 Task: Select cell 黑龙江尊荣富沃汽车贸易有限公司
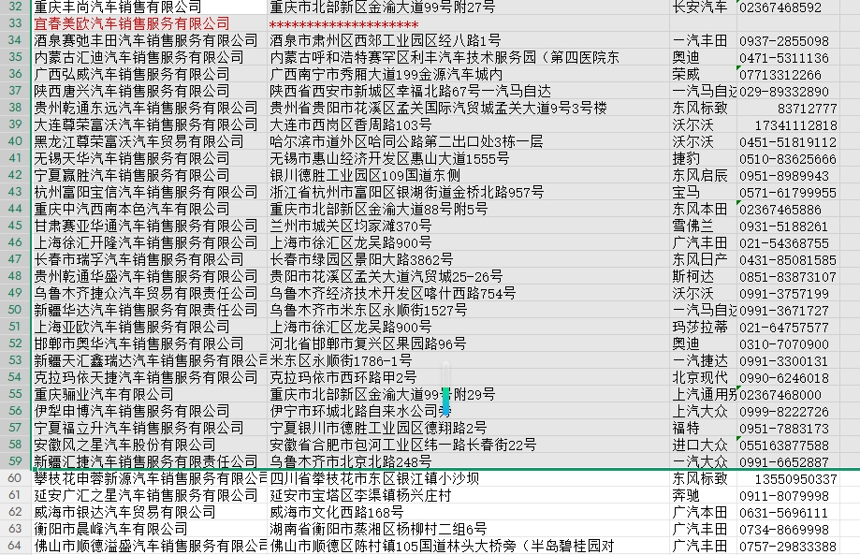pyautogui.click(x=149, y=141)
